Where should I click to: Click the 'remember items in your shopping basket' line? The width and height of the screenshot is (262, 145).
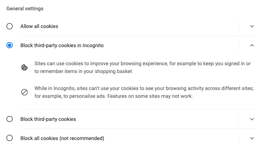(x=83, y=71)
